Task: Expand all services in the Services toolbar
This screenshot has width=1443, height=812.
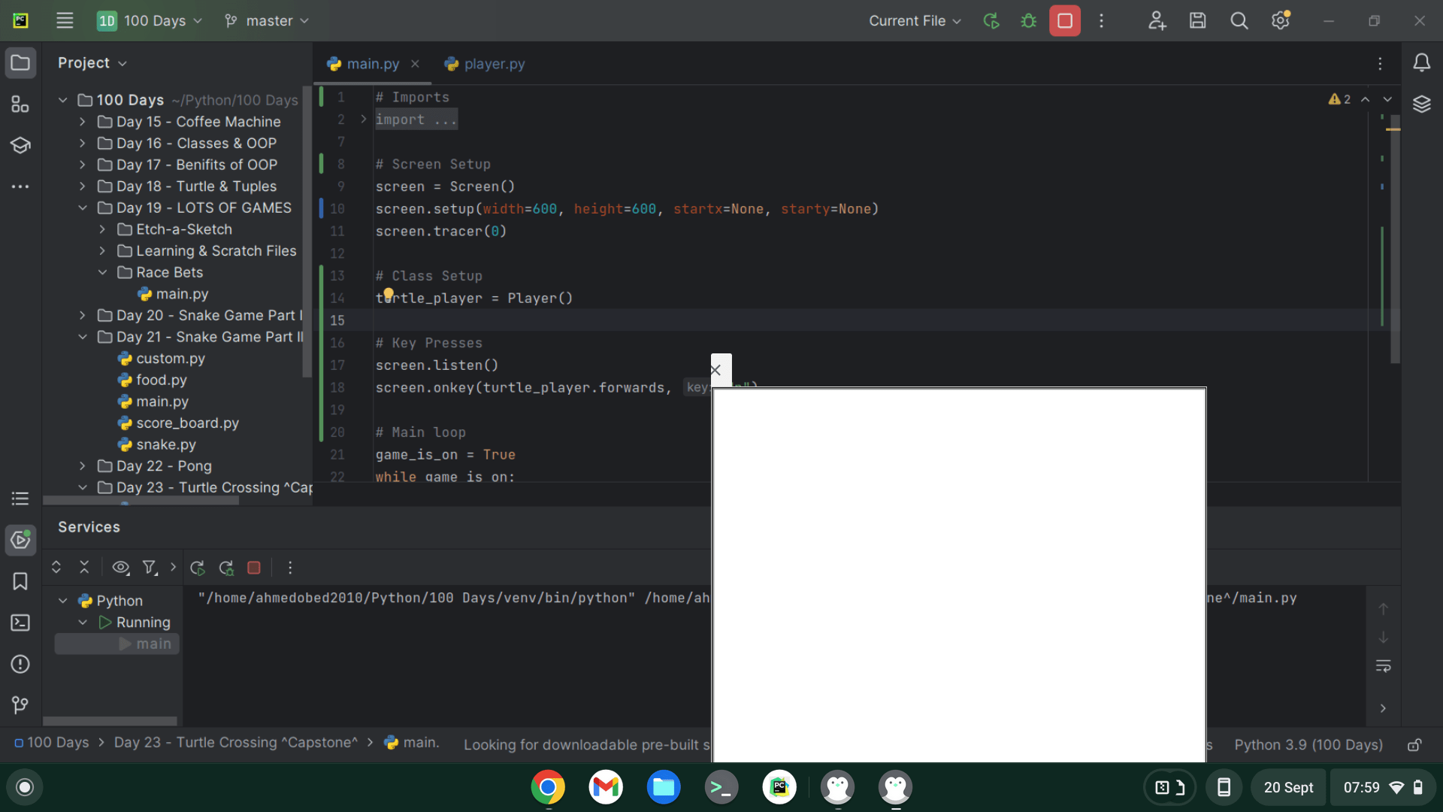Action: pyautogui.click(x=56, y=568)
